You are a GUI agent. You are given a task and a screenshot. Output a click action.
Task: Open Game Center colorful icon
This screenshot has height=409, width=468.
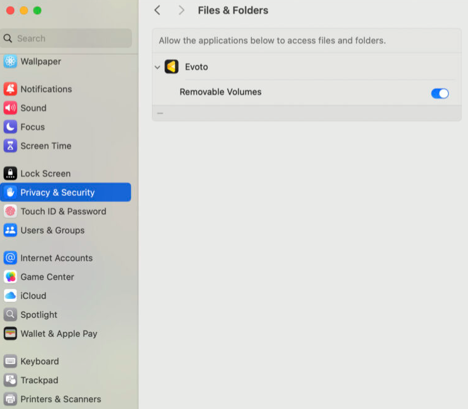pyautogui.click(x=10, y=277)
